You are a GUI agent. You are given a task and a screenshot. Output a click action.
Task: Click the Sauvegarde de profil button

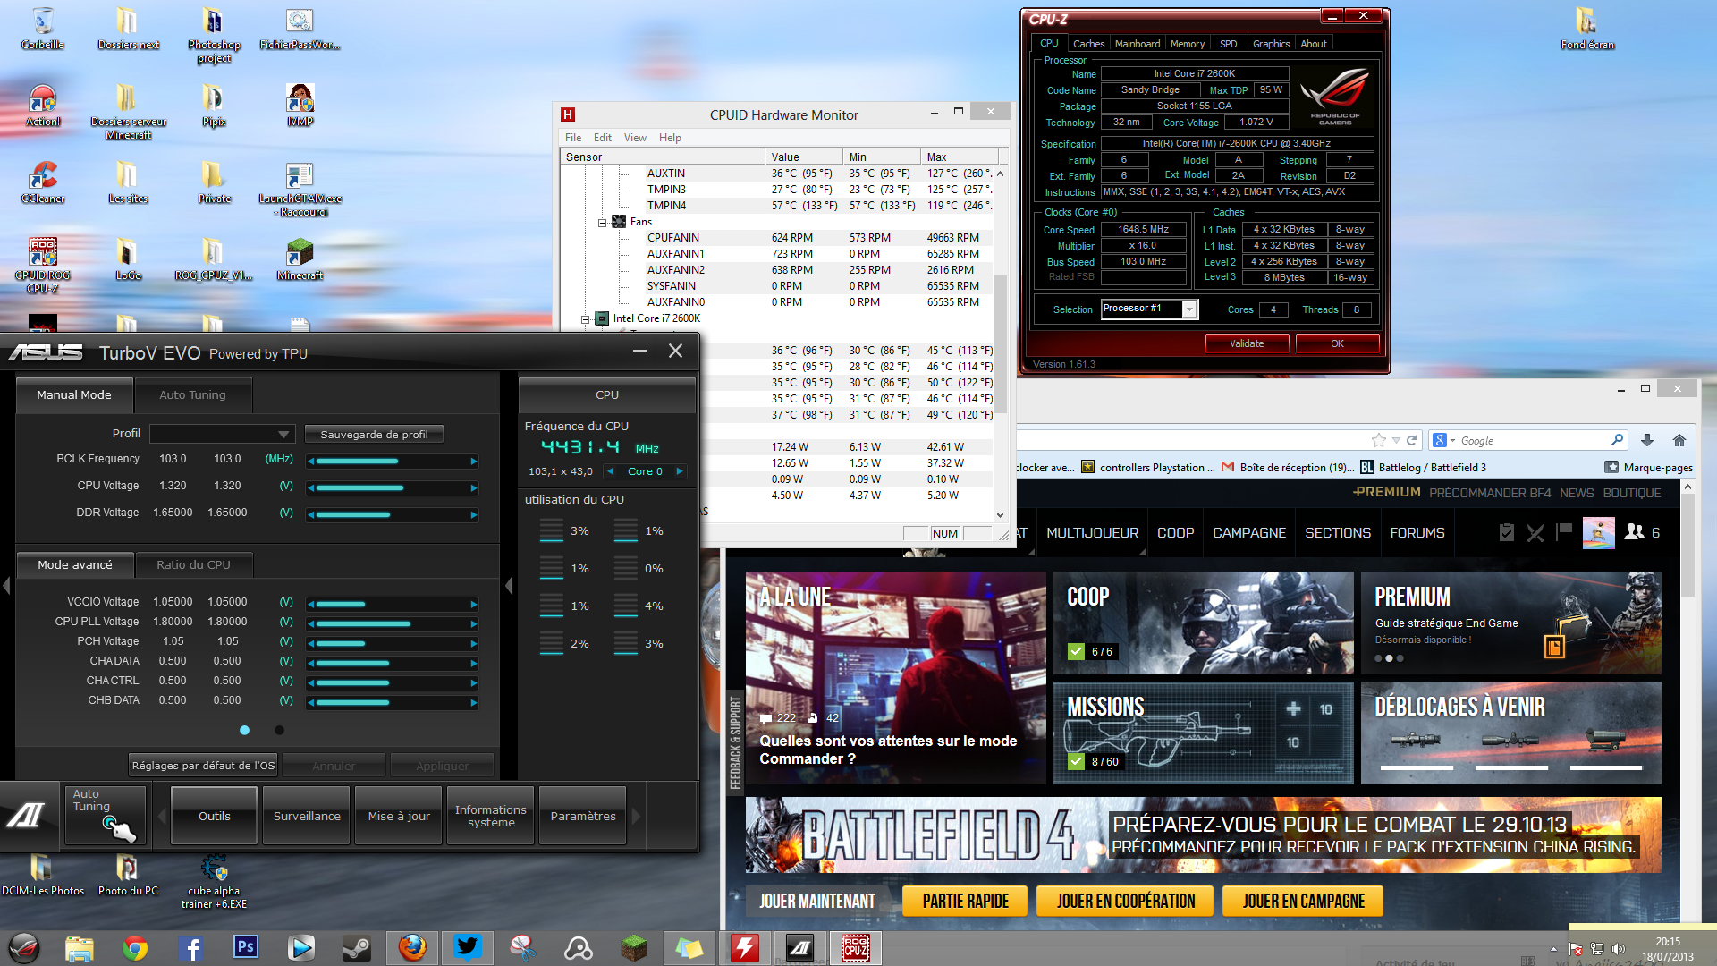tap(374, 434)
